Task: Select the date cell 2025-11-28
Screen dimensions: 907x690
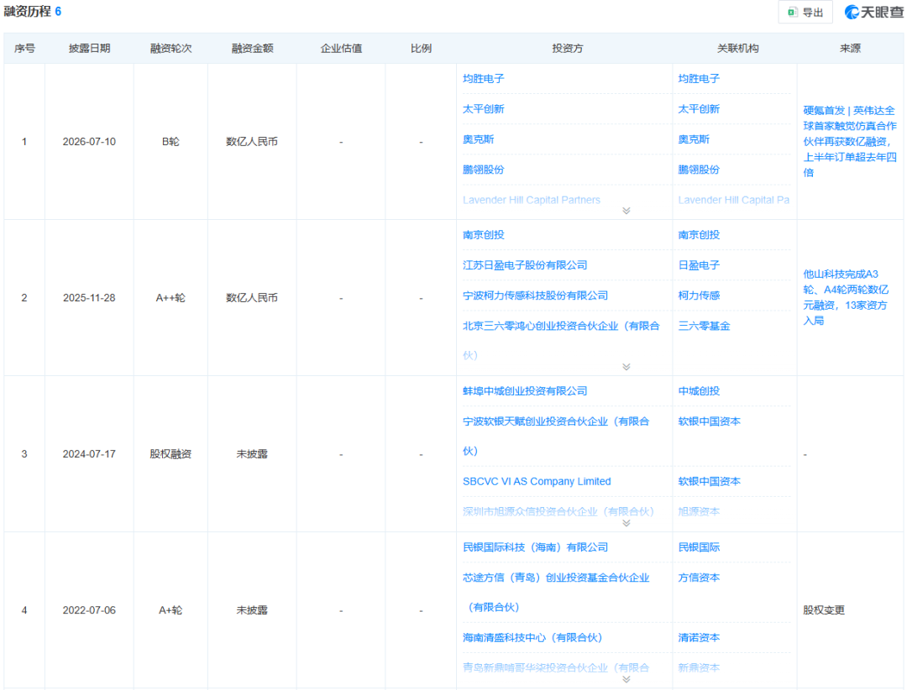Action: point(89,298)
